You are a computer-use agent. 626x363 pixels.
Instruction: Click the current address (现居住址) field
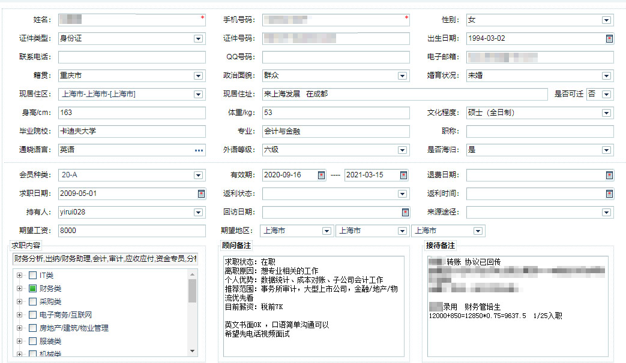point(405,94)
